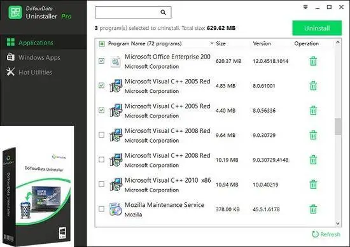The width and height of the screenshot is (350, 247).
Task: Click the Mozilla Maintenance Service program icon
Action: click(x=116, y=209)
